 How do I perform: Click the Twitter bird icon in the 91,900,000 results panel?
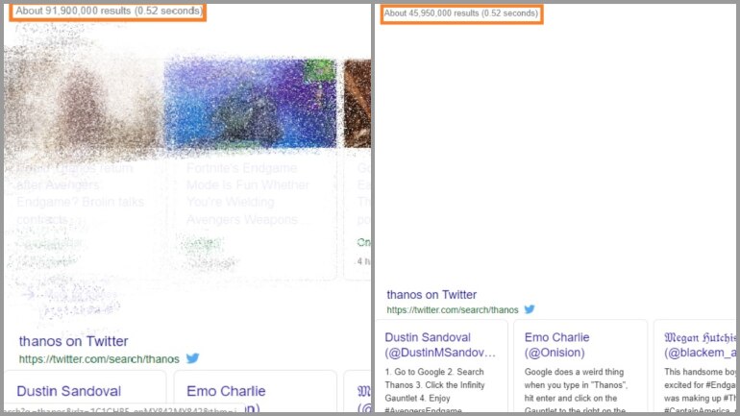coord(192,358)
